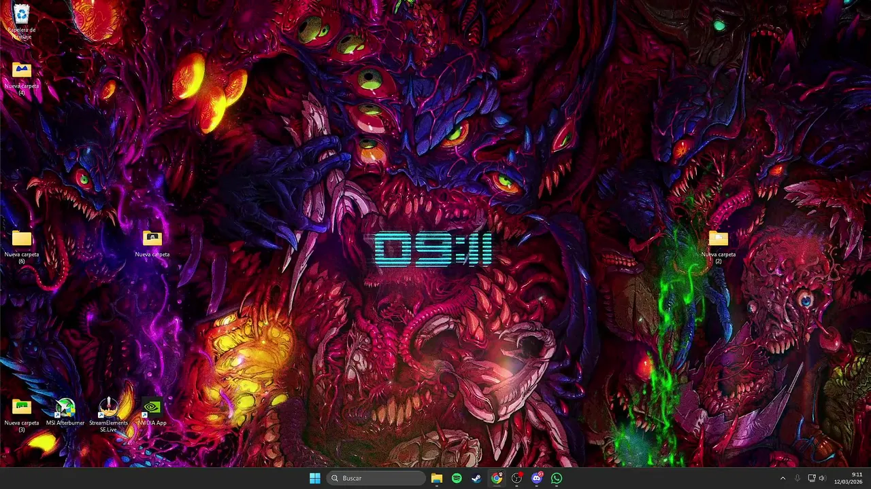
Task: Select the Nueva carpeta (6) folder
Action: pos(22,246)
